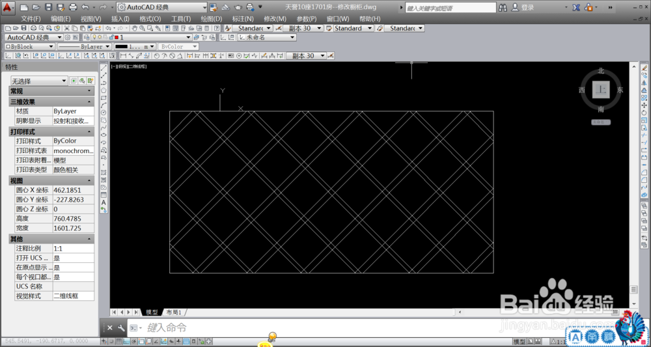The width and height of the screenshot is (651, 347).
Task: Collapse the 视图 properties section
Action: (89, 180)
